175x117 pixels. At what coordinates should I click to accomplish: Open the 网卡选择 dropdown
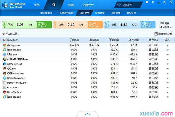coord(165,27)
